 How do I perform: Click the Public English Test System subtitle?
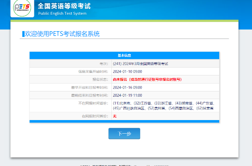pyautogui.click(x=62, y=14)
